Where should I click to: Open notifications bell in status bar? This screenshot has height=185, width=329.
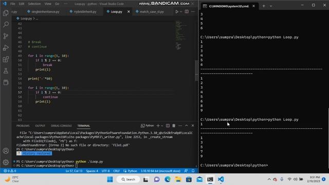pyautogui.click(x=193, y=171)
